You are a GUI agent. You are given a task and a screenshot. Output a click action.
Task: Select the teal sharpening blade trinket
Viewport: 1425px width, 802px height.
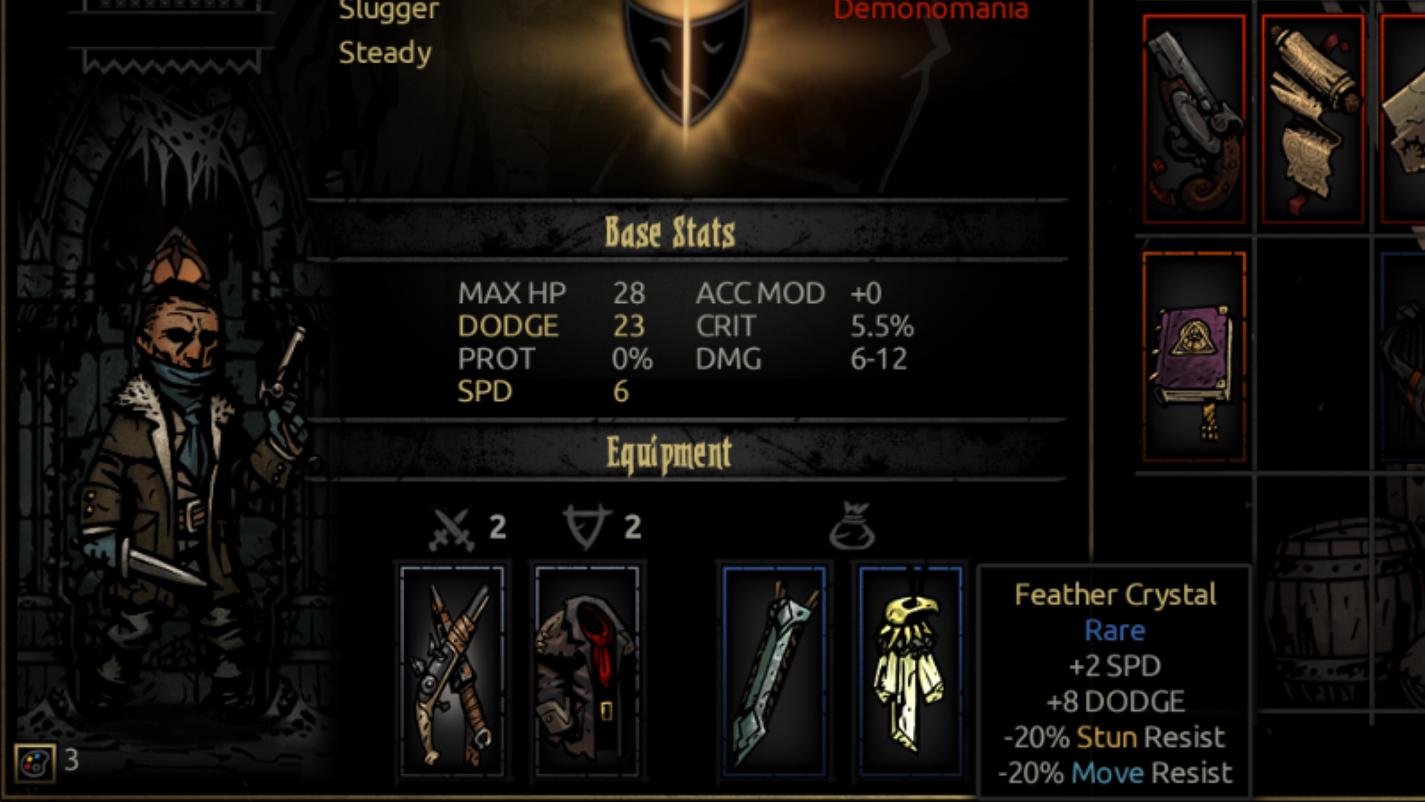[775, 670]
